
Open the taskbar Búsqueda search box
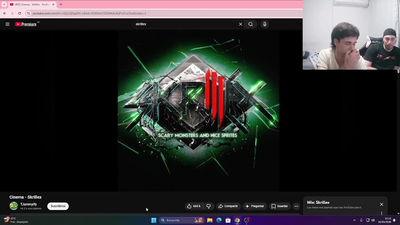coord(182,220)
